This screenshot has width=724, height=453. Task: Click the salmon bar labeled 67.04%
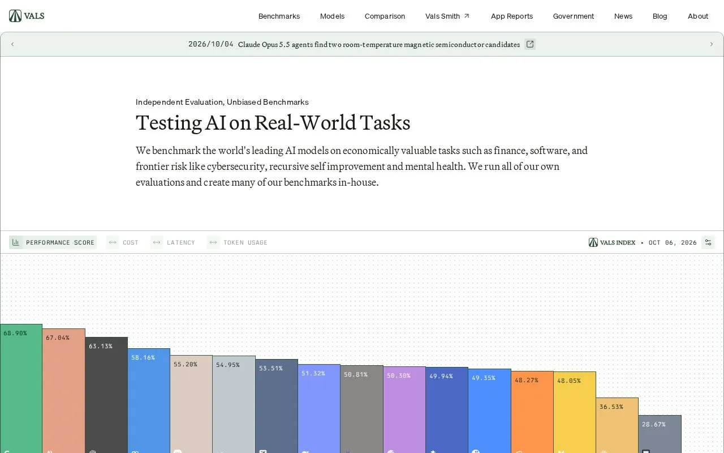point(64,391)
